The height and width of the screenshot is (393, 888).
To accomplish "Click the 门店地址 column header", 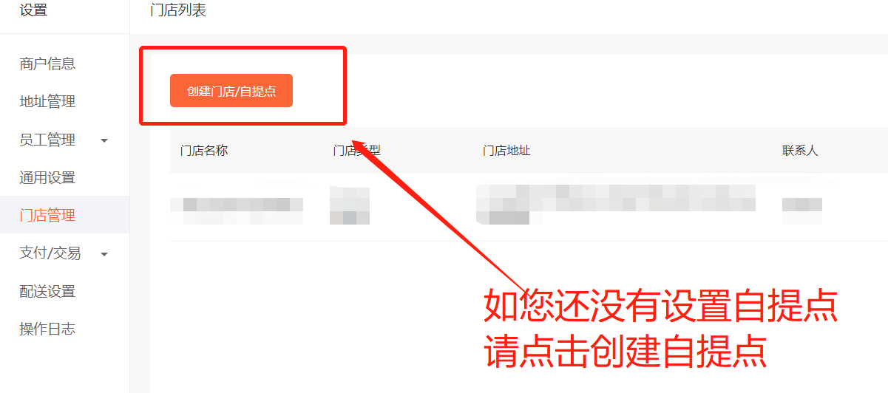I will pos(506,151).
